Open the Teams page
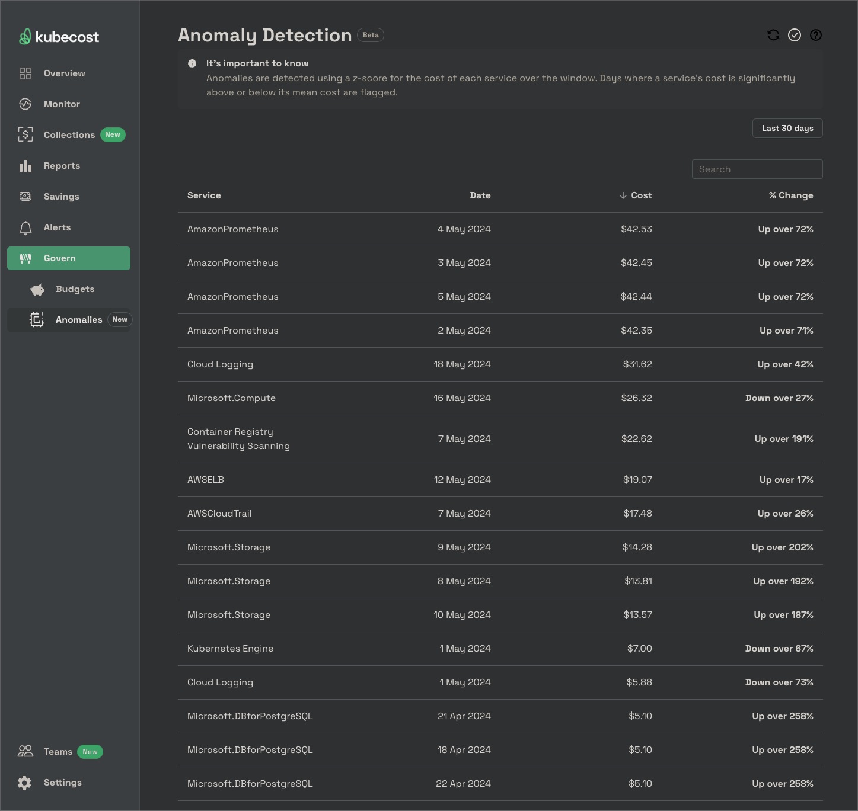Image resolution: width=858 pixels, height=811 pixels. point(69,752)
